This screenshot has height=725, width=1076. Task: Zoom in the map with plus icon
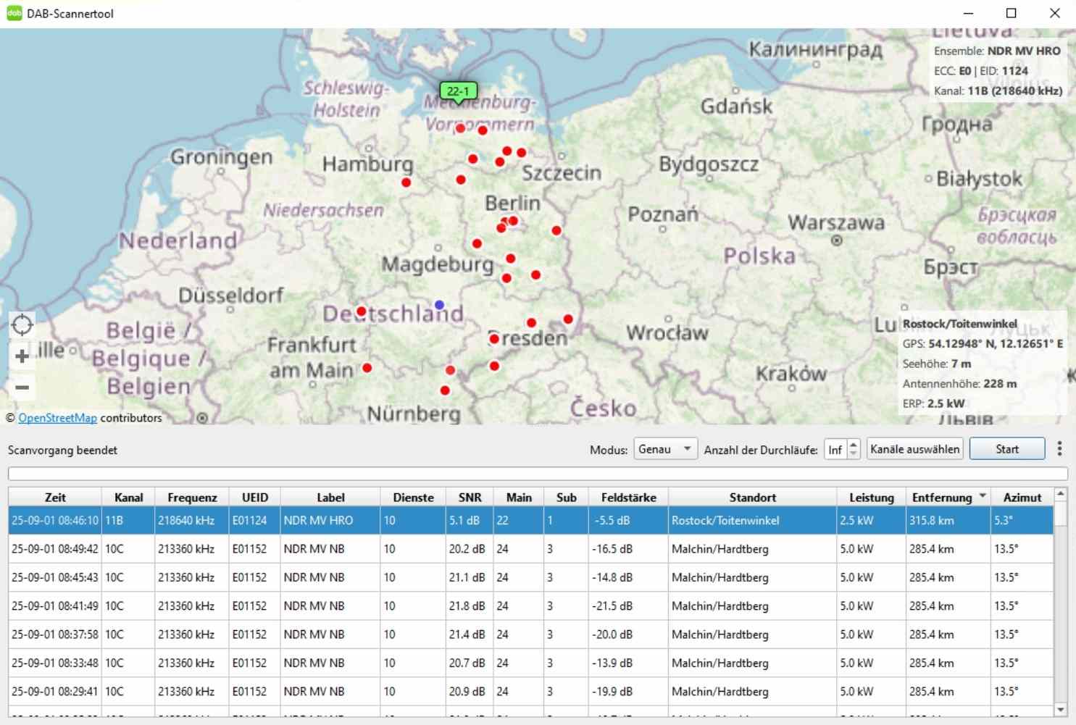point(22,356)
